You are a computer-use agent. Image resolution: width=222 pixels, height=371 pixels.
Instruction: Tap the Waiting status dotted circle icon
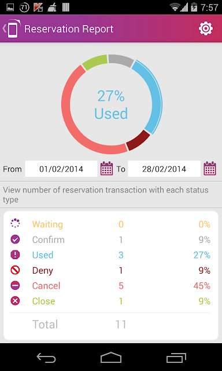15,224
